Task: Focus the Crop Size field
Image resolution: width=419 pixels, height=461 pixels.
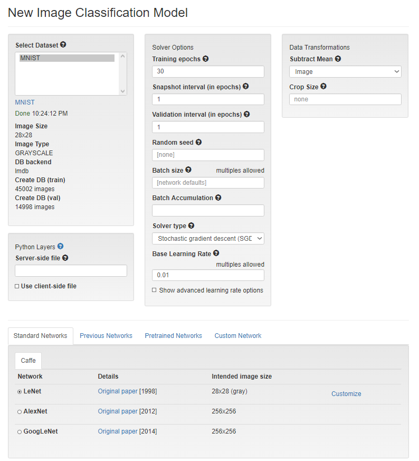Action: (345, 99)
